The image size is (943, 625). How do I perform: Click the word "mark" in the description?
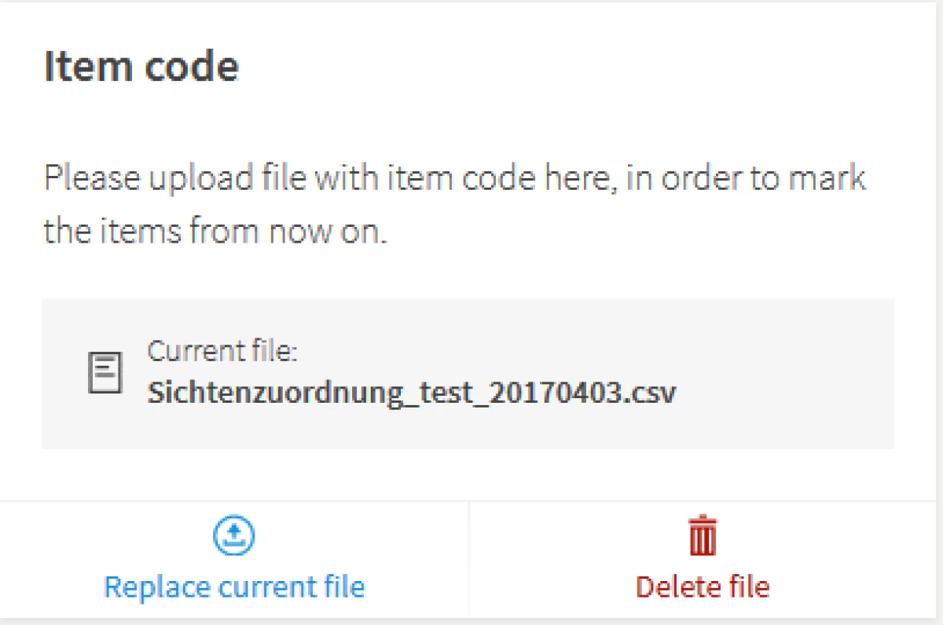coord(827,178)
